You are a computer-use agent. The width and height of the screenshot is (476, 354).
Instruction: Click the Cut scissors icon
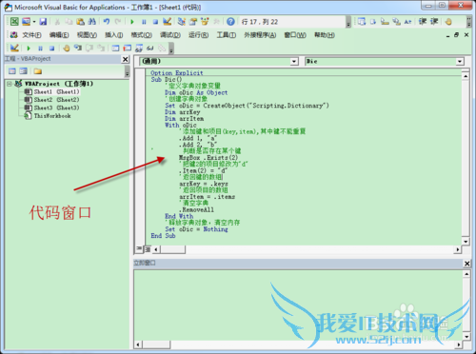(x=57, y=22)
